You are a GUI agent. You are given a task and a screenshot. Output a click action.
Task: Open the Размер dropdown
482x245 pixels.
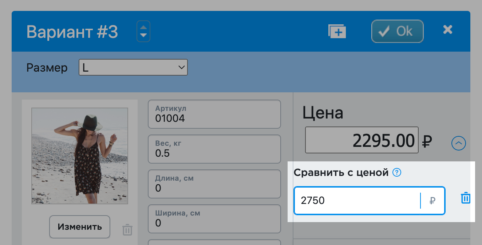(133, 67)
